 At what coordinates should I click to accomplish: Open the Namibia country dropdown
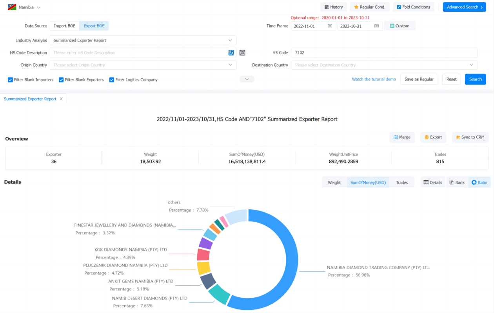pyautogui.click(x=24, y=7)
